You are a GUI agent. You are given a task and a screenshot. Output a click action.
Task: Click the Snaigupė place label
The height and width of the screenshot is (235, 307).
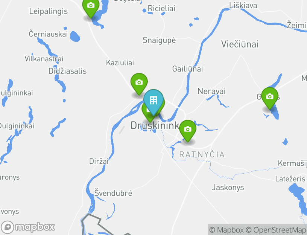click(x=159, y=40)
